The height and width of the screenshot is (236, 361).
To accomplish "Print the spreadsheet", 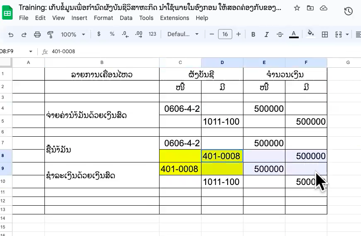I will pos(37,34).
